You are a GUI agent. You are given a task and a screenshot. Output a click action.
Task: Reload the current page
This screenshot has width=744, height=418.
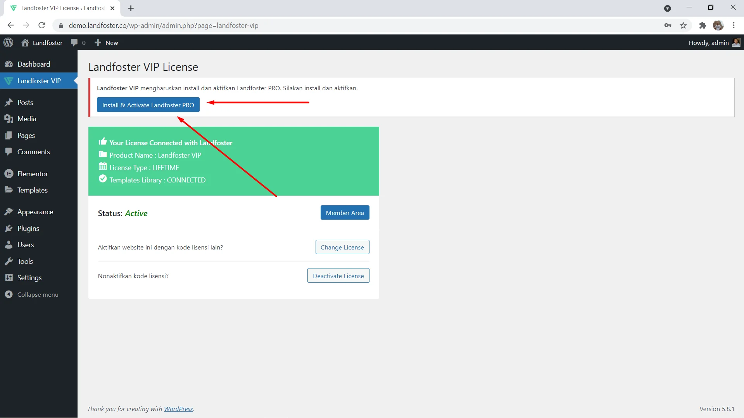pos(42,26)
